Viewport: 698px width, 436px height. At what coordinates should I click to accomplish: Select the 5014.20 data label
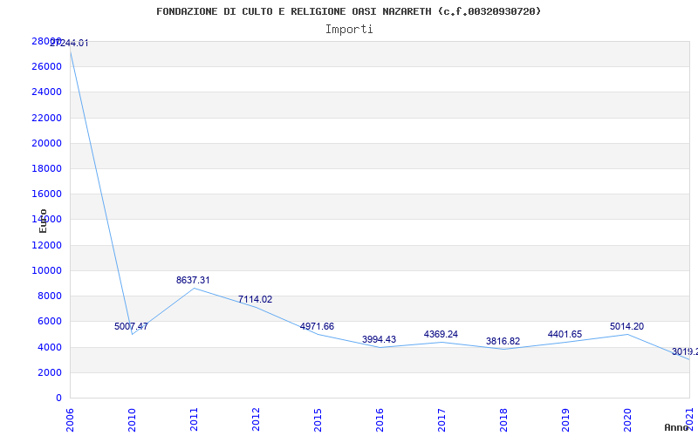point(626,326)
